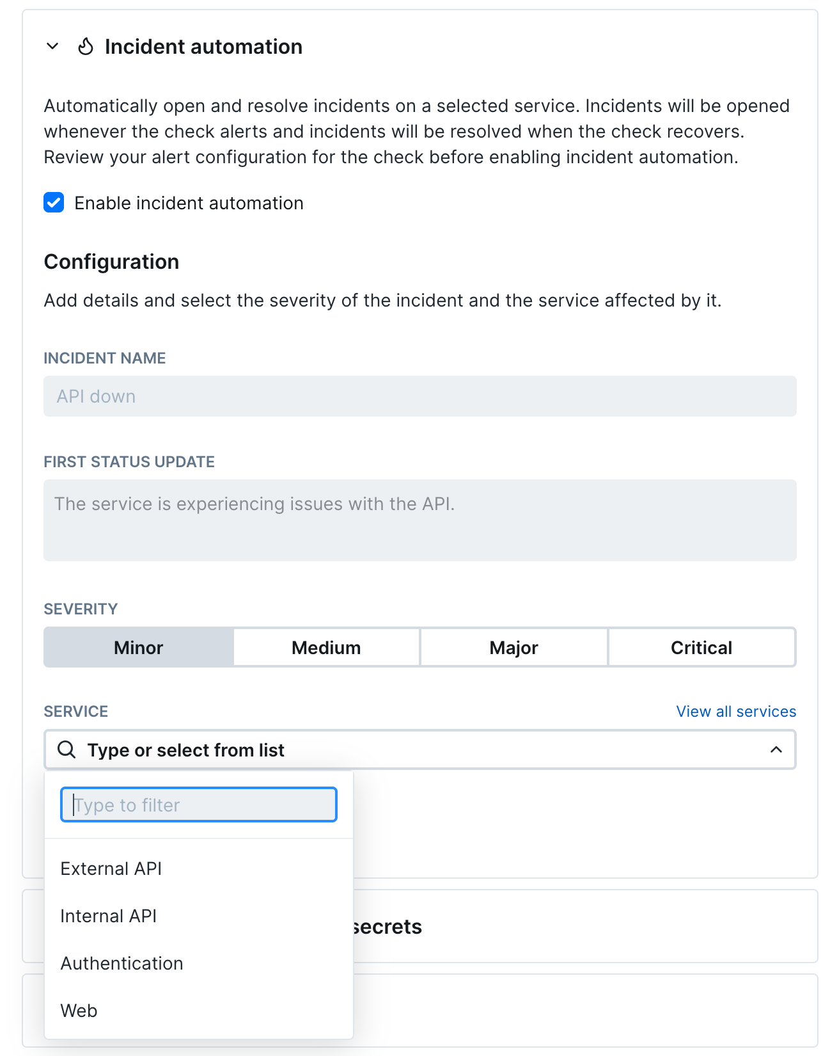Choose Internal API from the service list
Screen dimensions: 830x1056
[x=109, y=916]
